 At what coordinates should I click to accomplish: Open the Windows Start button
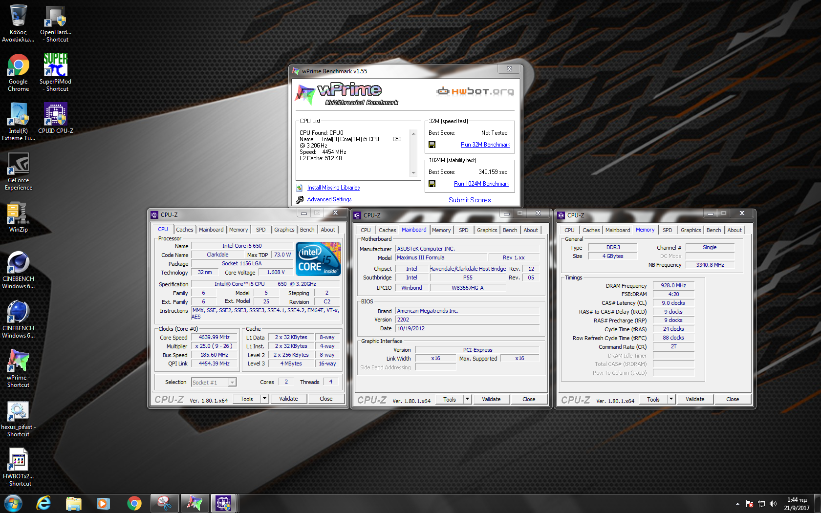click(x=13, y=503)
